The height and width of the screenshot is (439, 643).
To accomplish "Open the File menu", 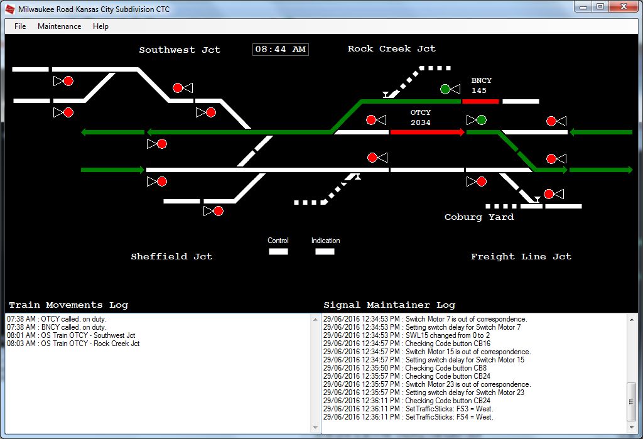I will point(20,26).
